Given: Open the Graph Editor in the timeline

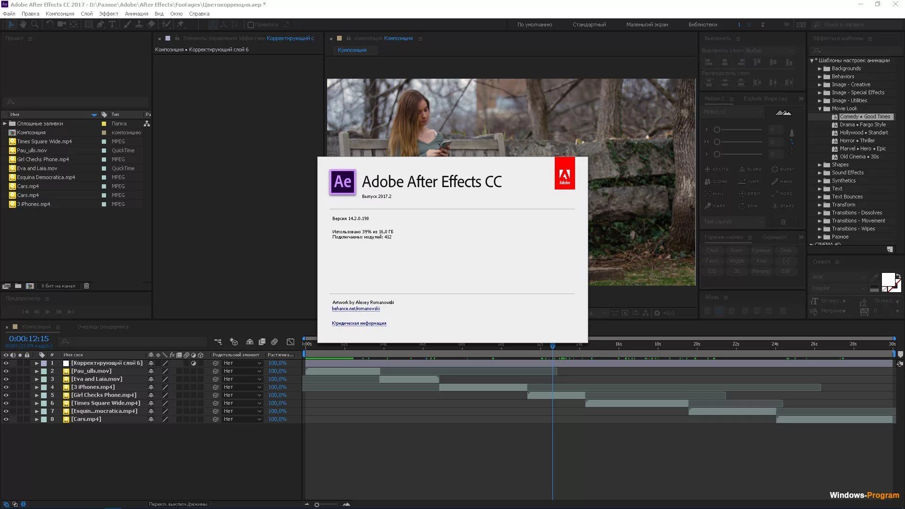Looking at the screenshot, I should 290,342.
